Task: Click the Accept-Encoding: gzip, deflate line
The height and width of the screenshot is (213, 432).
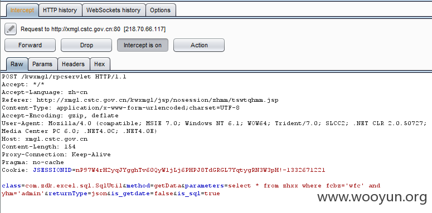Action: coord(60,116)
